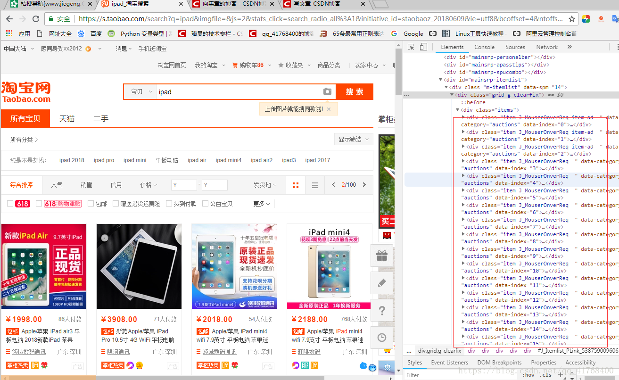Open the DevTools Sources tab
The image size is (619, 380).
[515, 47]
